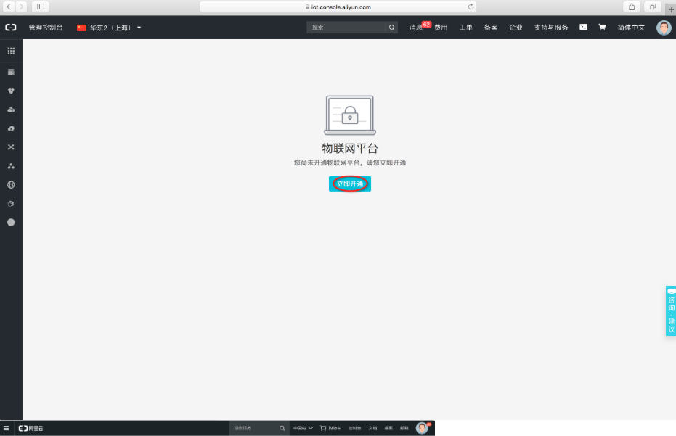Open the 备案 menu in the console header
The image size is (676, 436).
(x=491, y=28)
